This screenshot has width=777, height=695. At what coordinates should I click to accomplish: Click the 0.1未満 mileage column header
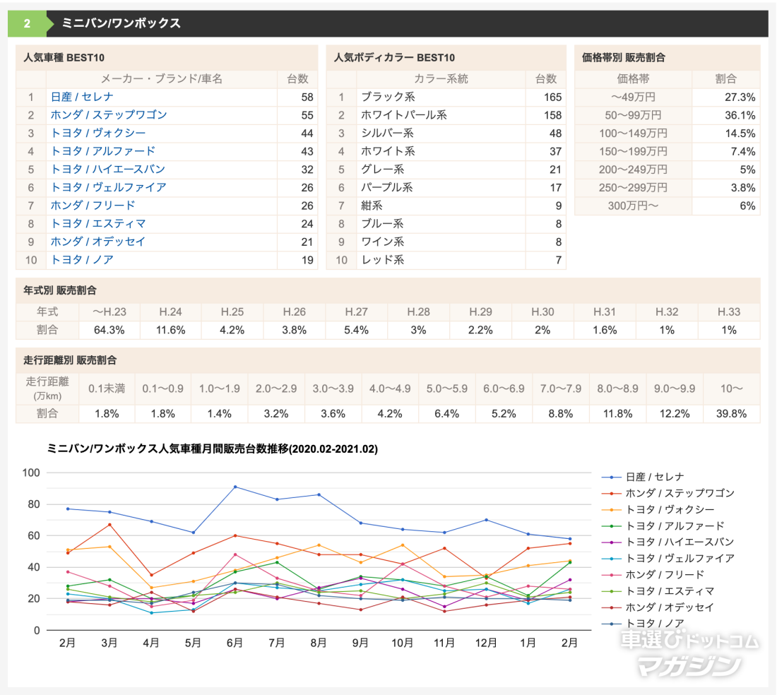tap(107, 388)
